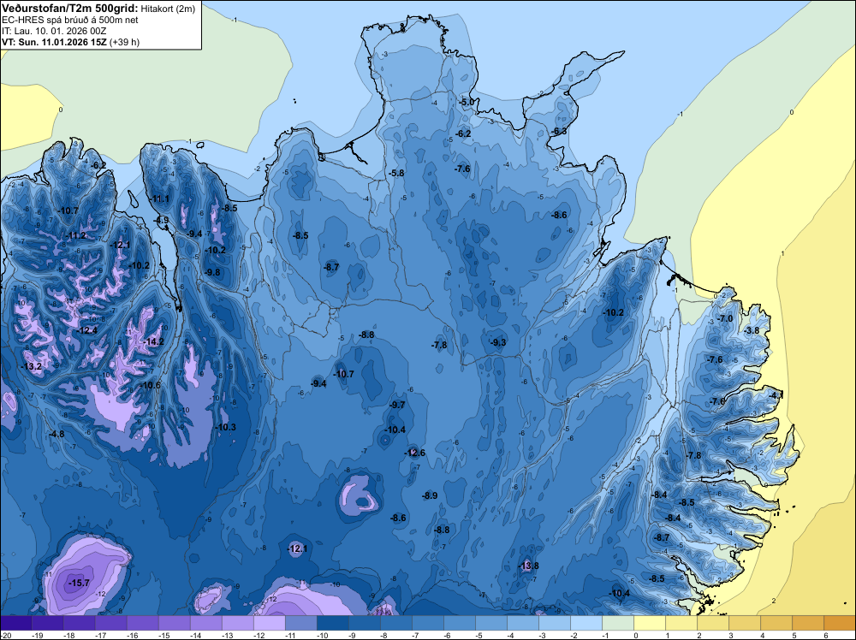Click the 'VT: Sun. 11.01.2026 15Z' valid time

pos(55,42)
